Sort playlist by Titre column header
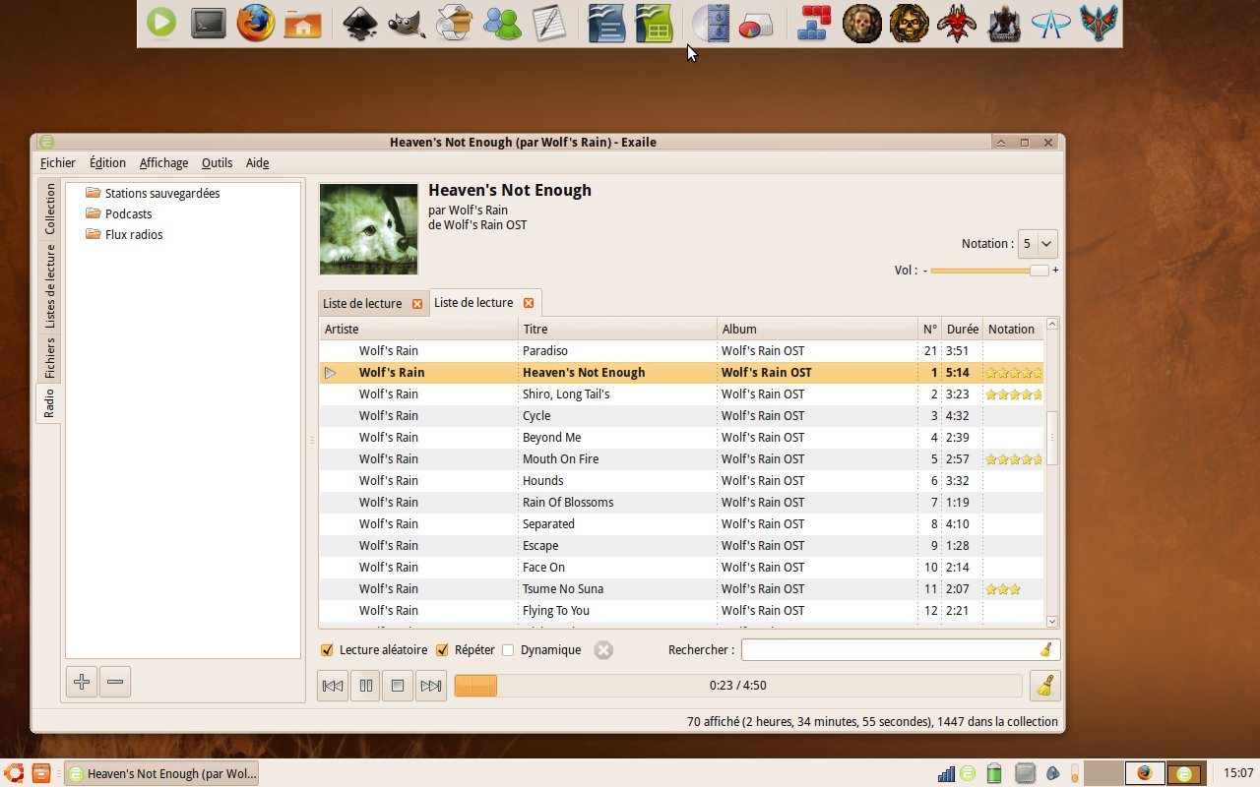Image resolution: width=1260 pixels, height=787 pixels. click(618, 329)
